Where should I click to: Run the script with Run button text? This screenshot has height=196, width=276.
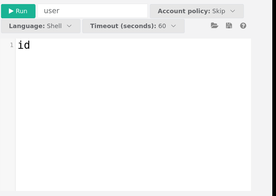[x=22, y=11]
